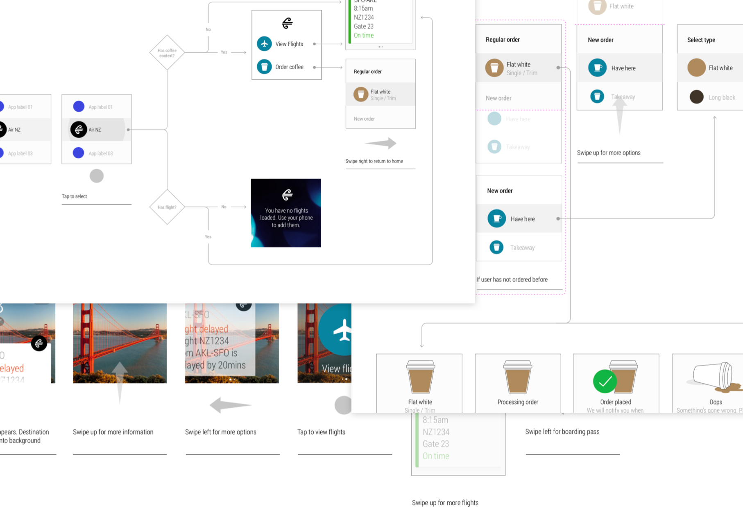743x508 pixels.
Task: Tap the blue circle next to uncut App label 01
Action: 79,106
